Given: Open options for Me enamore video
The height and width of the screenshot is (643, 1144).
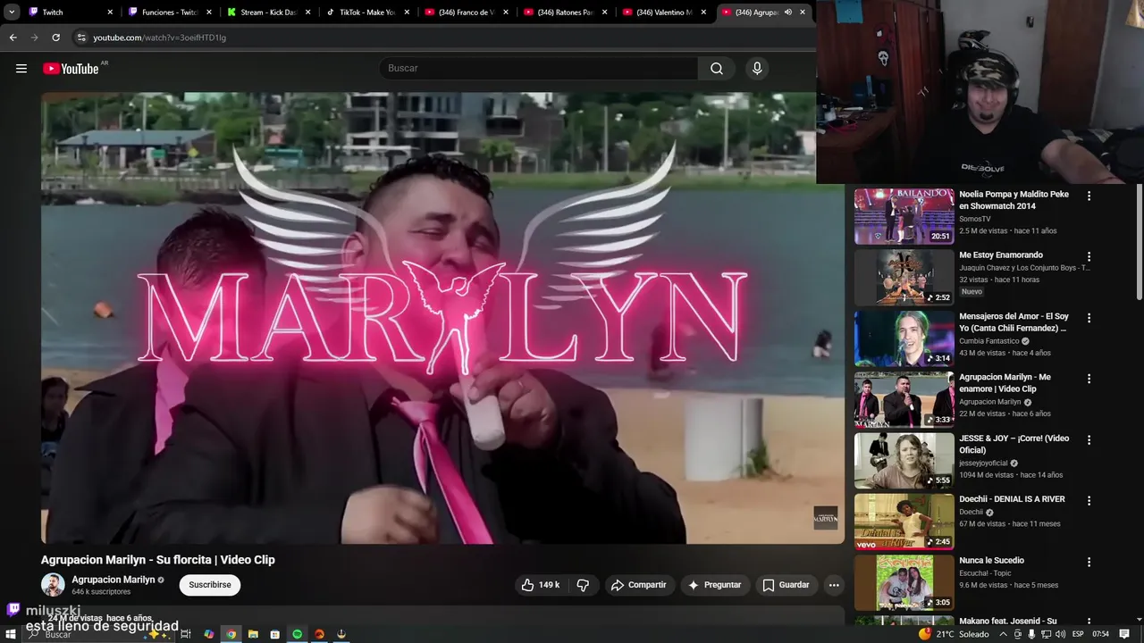Looking at the screenshot, I should tap(1089, 379).
